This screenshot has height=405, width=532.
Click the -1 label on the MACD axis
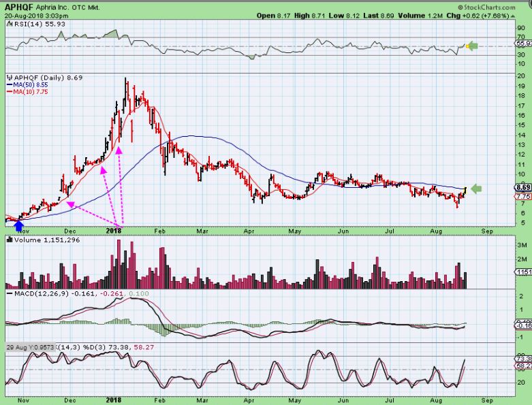pyautogui.click(x=521, y=337)
